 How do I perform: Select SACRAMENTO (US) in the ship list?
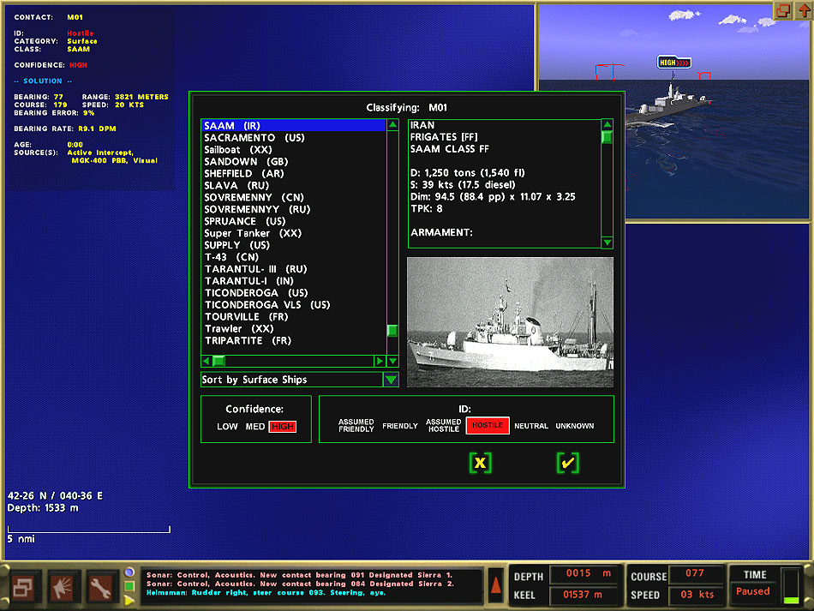pos(293,138)
